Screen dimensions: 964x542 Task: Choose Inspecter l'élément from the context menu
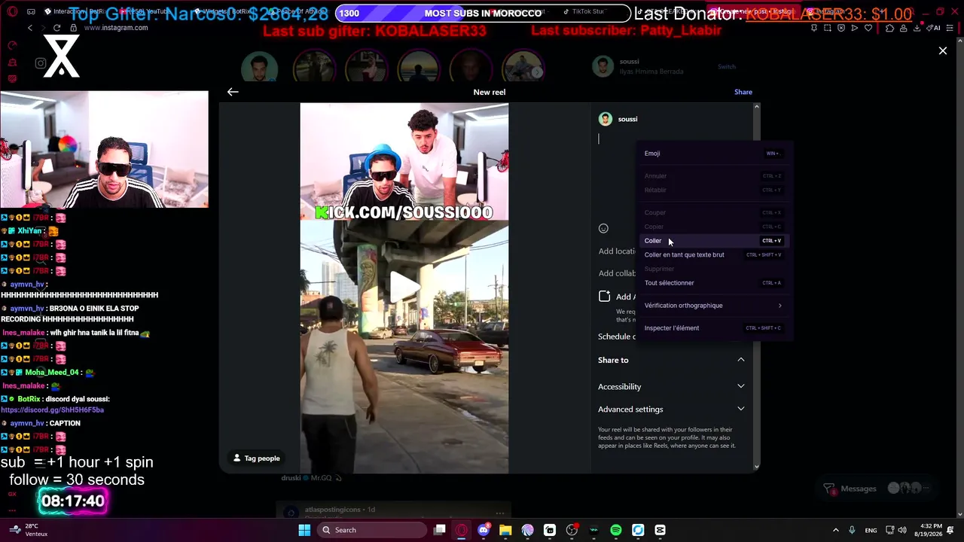714,328
